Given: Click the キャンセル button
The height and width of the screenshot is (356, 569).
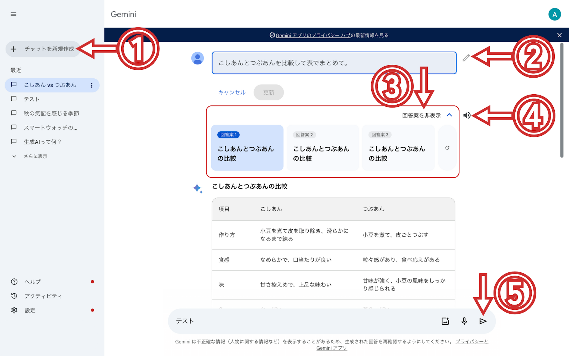Looking at the screenshot, I should tap(232, 92).
